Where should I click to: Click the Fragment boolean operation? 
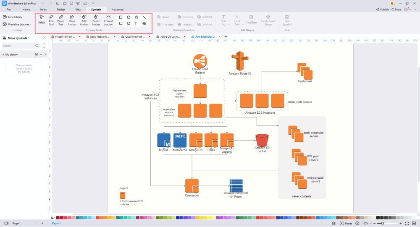point(165,24)
